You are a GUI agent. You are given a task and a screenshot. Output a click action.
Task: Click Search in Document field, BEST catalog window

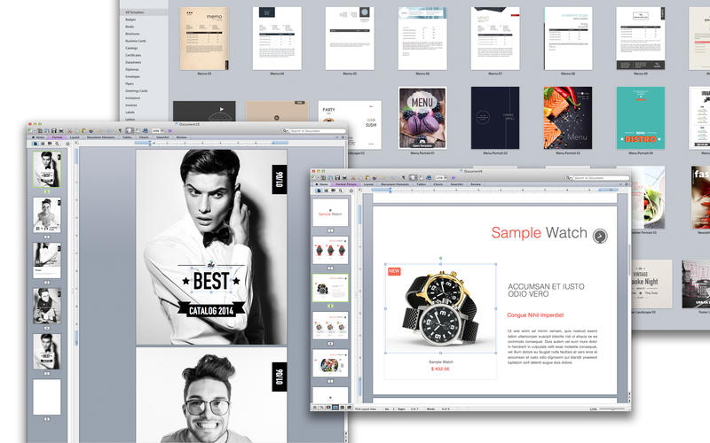click(316, 130)
